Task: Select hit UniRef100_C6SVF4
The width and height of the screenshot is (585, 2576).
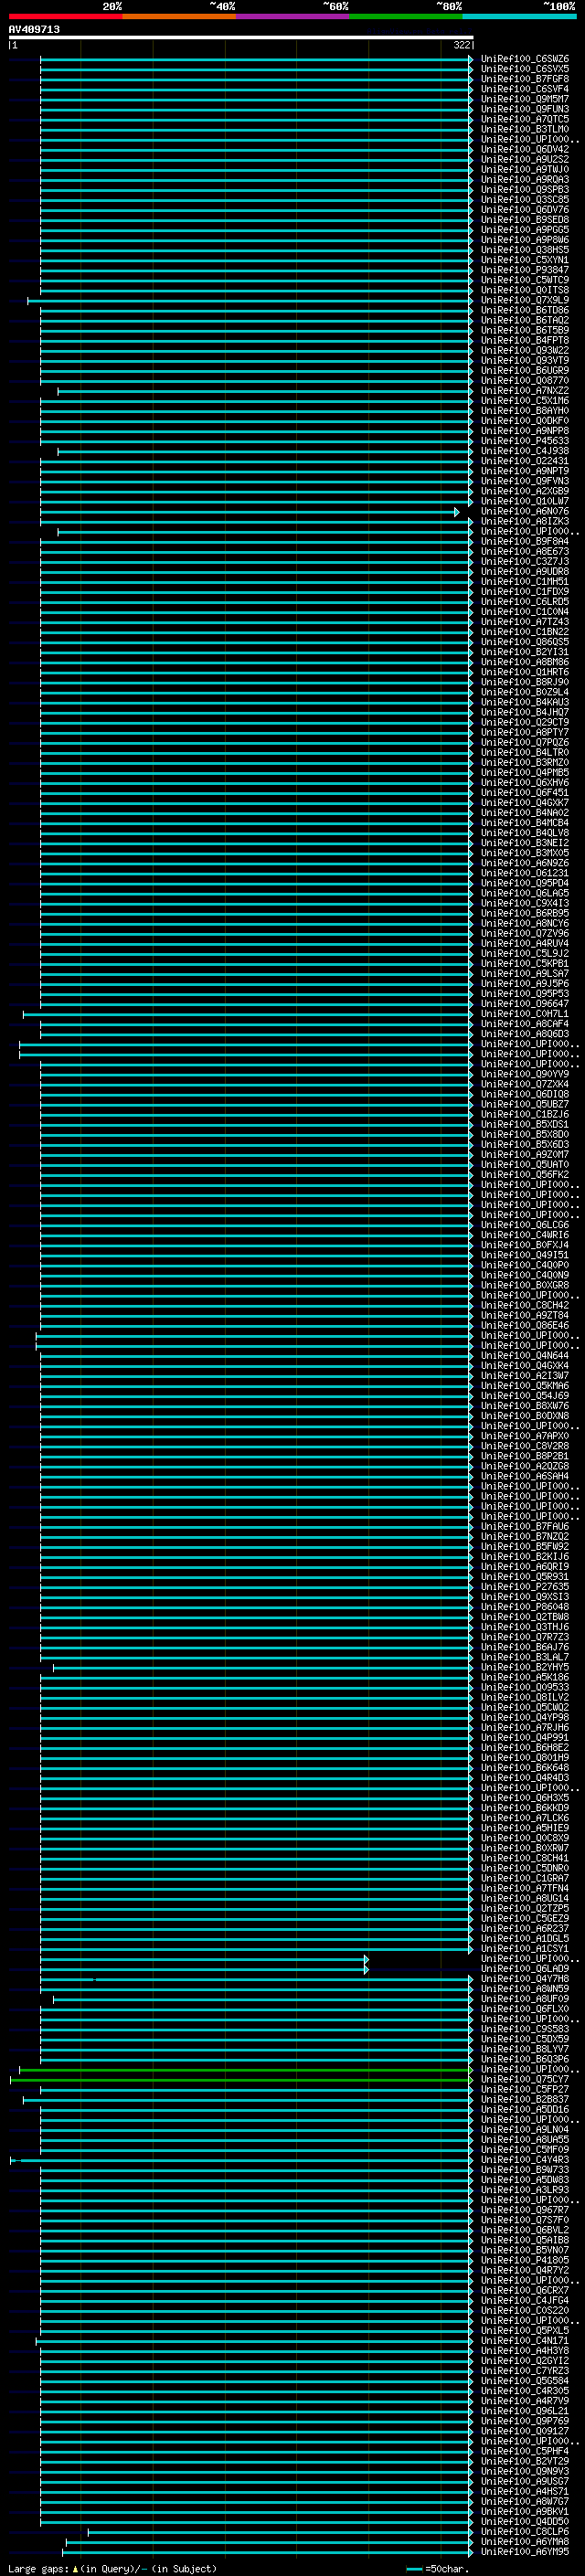Action: coord(524,90)
